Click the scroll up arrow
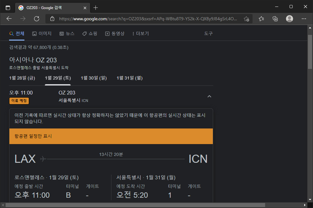This screenshot has width=313, height=208. (310, 28)
